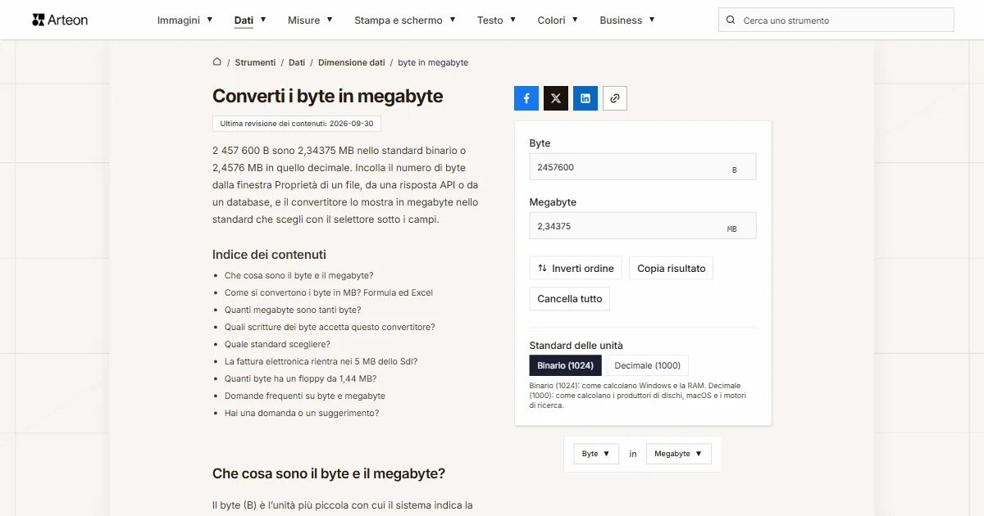Screen dimensions: 984x516
Task: Open the Dati menu
Action: pyautogui.click(x=250, y=20)
